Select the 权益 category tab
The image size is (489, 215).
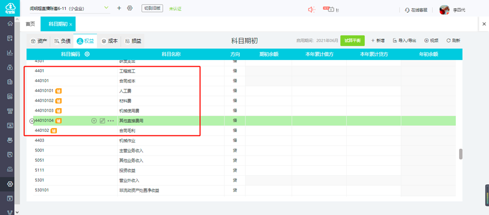85,41
